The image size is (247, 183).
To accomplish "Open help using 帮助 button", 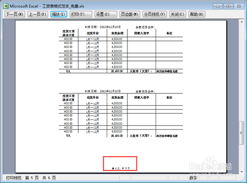I will coord(197,14).
